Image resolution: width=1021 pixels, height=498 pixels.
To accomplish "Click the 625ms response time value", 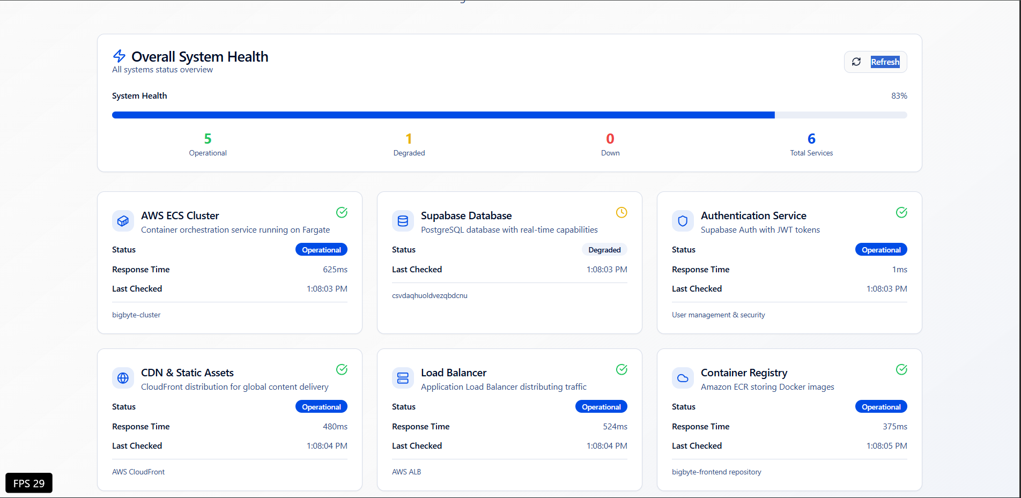I will (335, 270).
